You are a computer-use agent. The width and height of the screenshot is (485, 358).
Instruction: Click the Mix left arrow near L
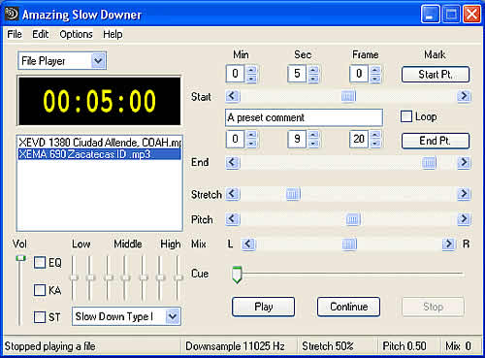click(x=248, y=244)
